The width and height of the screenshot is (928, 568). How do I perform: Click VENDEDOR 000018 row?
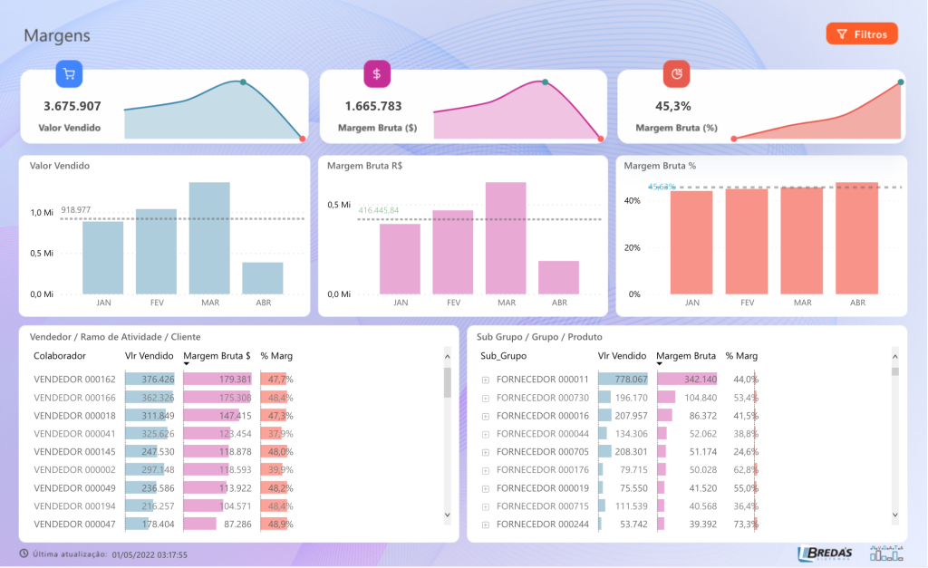[x=163, y=416]
